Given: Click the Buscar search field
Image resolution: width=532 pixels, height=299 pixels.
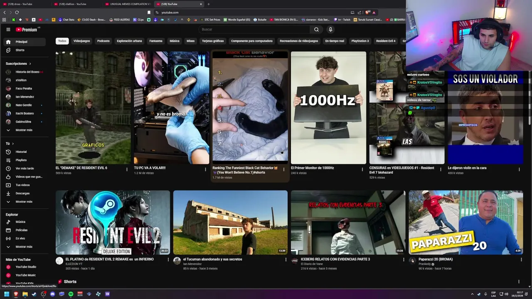Looking at the screenshot, I should pos(254,29).
